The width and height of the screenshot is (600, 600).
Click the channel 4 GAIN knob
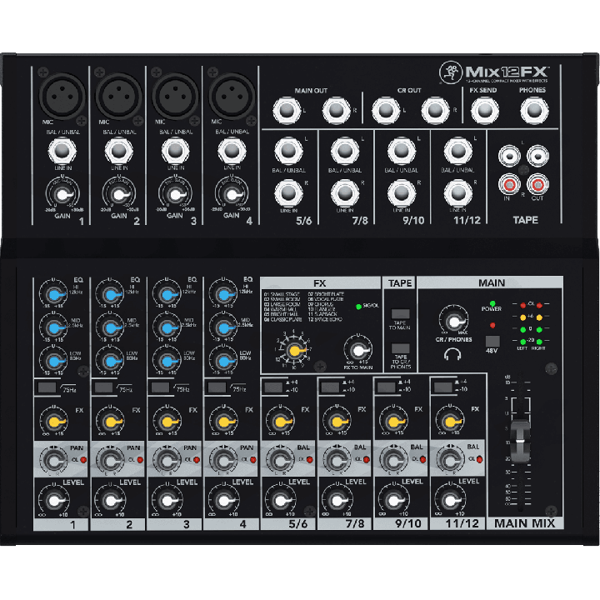pyautogui.click(x=232, y=195)
